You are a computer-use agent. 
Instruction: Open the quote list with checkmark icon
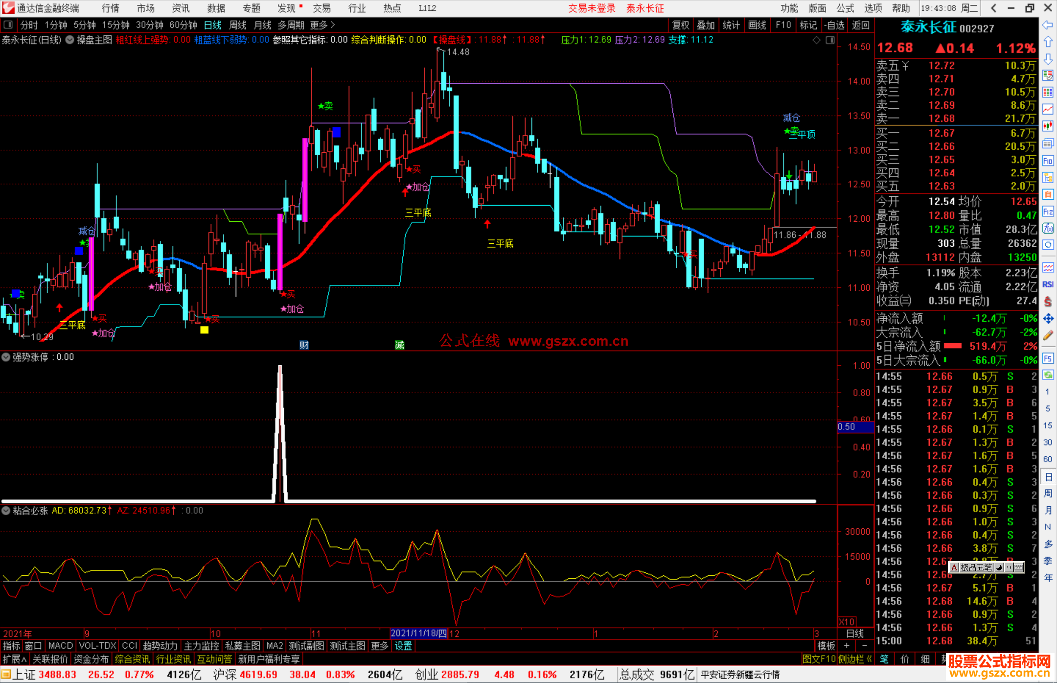1048,75
